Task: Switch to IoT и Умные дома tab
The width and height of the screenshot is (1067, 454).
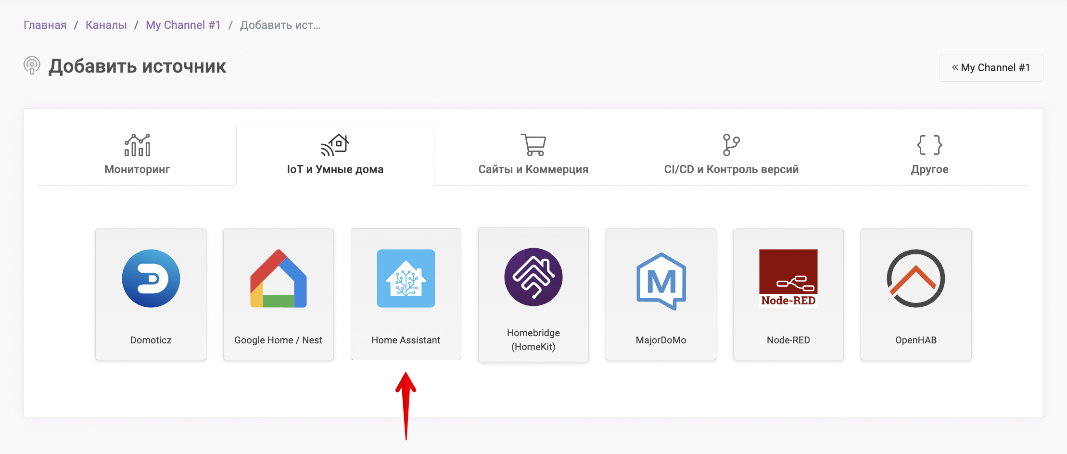Action: (x=335, y=154)
